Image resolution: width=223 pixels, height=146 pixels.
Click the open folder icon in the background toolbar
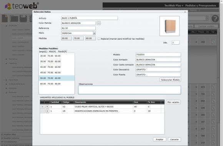click(14, 18)
